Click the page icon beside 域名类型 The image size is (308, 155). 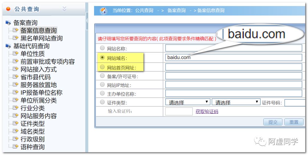click(16, 131)
